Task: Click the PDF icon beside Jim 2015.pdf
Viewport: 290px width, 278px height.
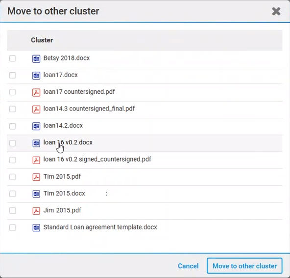Action: click(36, 211)
